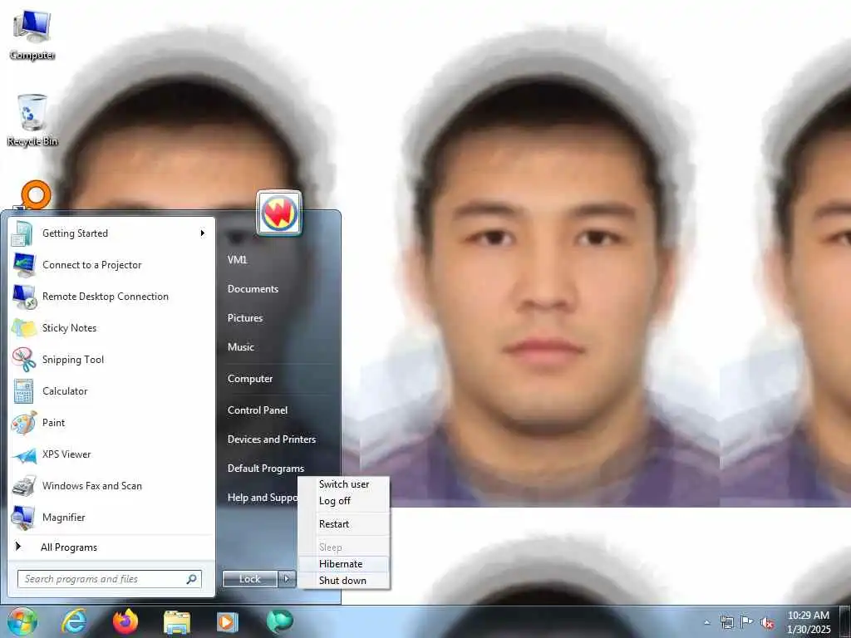Click the network tray icon
Viewport: 851px width, 638px height.
pyautogui.click(x=726, y=622)
